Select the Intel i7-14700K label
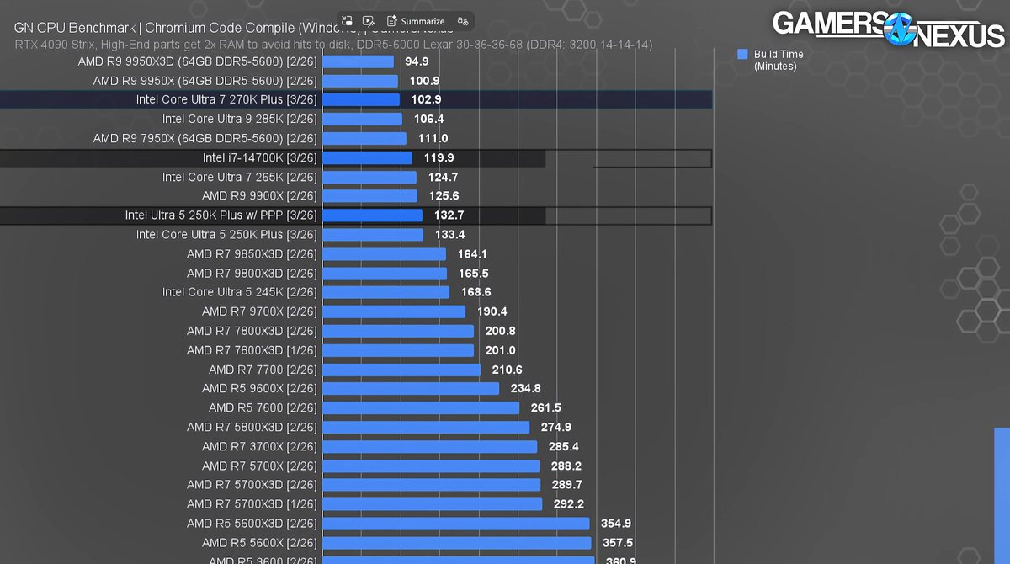Screen dimensions: 1010x564 (x=260, y=157)
